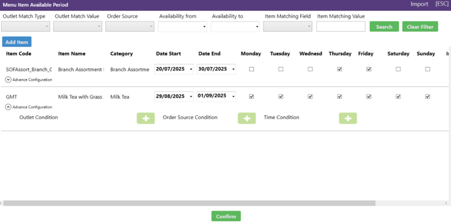
Task: Expand the Order Source filter dropdown
Action: point(130,27)
